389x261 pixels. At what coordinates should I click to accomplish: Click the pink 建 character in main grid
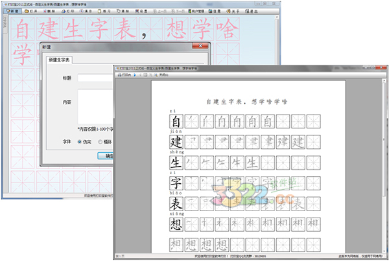(48, 28)
